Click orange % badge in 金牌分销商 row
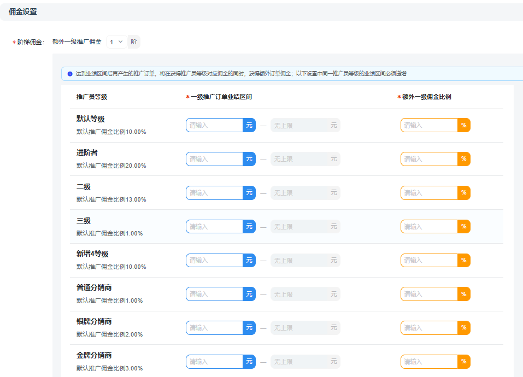Screen dimensions: 523x377 click(463, 362)
